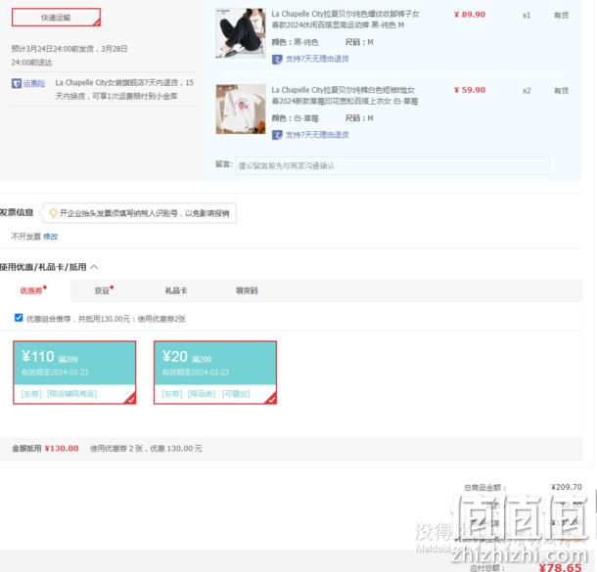The image size is (597, 572).
Task: Open the 运费险 link
Action: (x=34, y=83)
